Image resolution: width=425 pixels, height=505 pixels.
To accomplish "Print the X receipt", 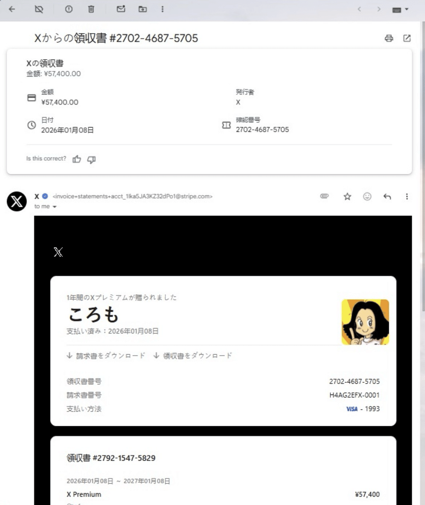I will tap(389, 38).
